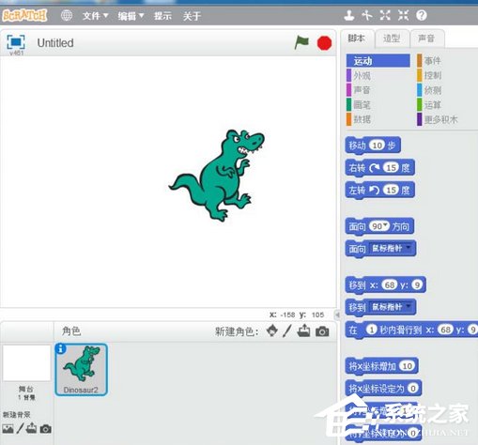Click the 左转 15 度 block
Screen dimensions: 478x445
(379, 190)
